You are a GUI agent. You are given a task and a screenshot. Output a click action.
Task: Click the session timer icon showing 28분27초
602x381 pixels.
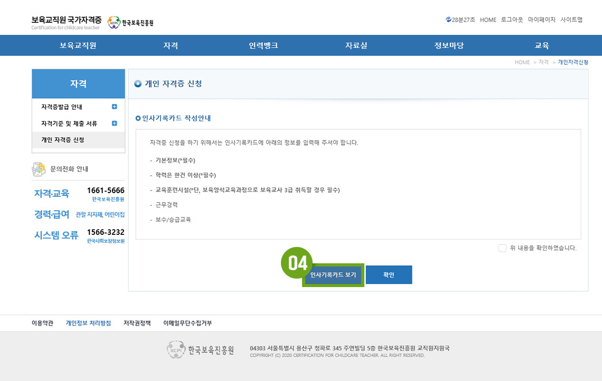coord(448,20)
